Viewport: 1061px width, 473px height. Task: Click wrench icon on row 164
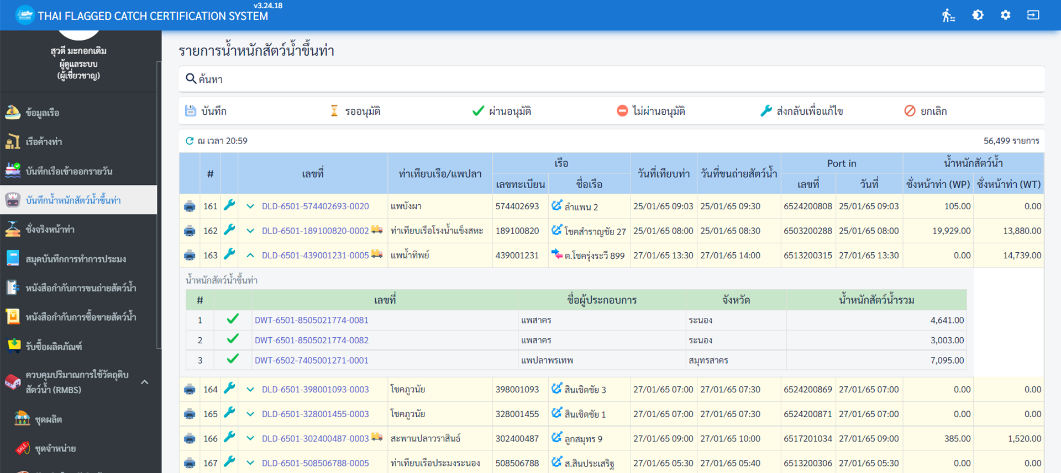[229, 389]
